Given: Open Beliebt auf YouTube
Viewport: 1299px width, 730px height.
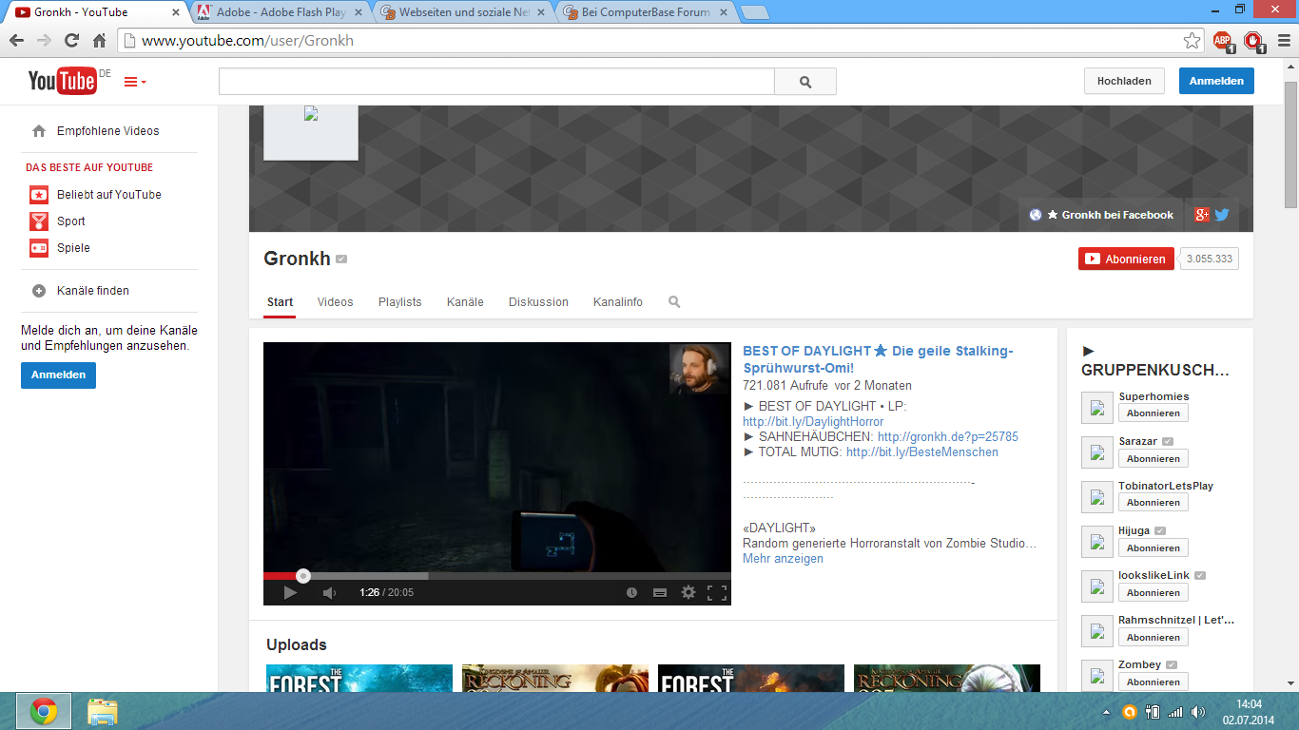Looking at the screenshot, I should click(109, 194).
